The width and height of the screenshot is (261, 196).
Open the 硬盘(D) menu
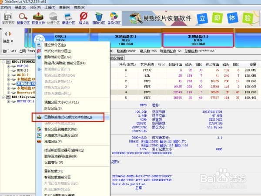tap(20, 7)
